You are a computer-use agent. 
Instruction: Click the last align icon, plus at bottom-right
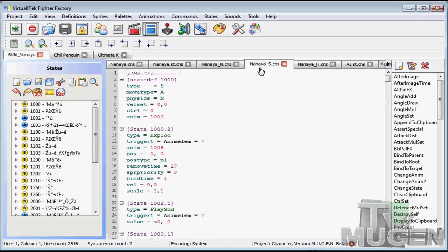coord(163,44)
